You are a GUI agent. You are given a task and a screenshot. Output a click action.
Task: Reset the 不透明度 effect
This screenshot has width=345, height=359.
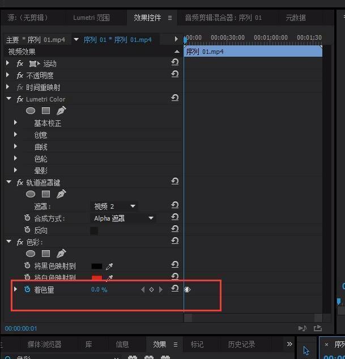tap(175, 74)
